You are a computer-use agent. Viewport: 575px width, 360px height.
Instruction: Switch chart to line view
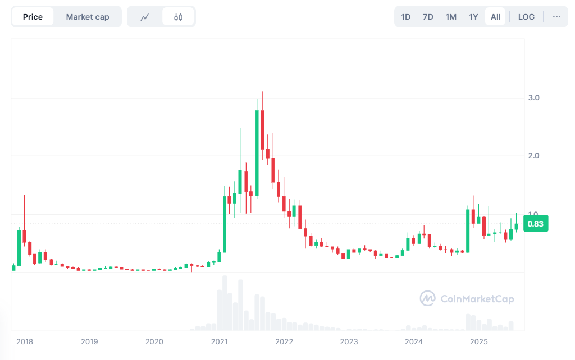point(145,16)
